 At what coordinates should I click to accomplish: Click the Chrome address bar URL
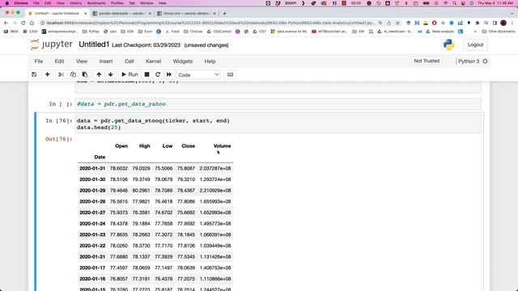210,23
